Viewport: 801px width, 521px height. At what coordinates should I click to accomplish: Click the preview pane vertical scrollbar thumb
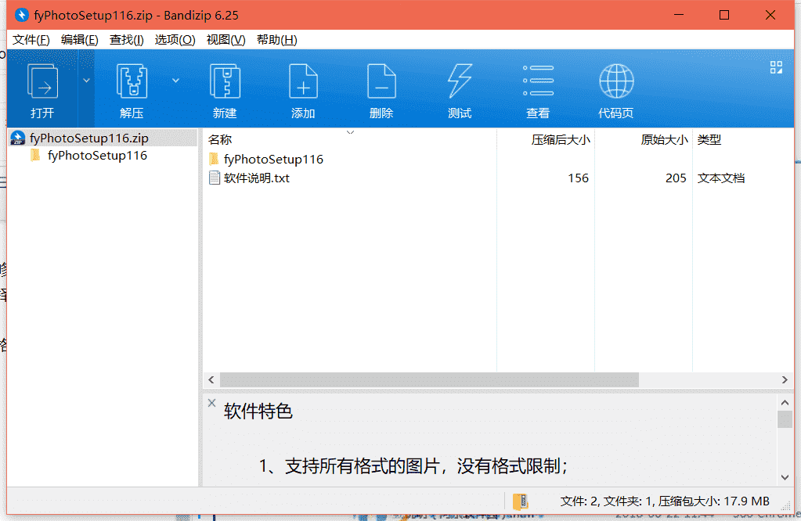click(x=785, y=419)
